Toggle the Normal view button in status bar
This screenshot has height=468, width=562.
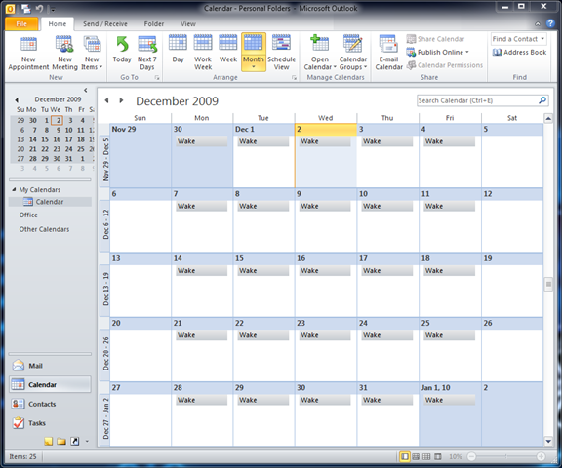point(405,456)
